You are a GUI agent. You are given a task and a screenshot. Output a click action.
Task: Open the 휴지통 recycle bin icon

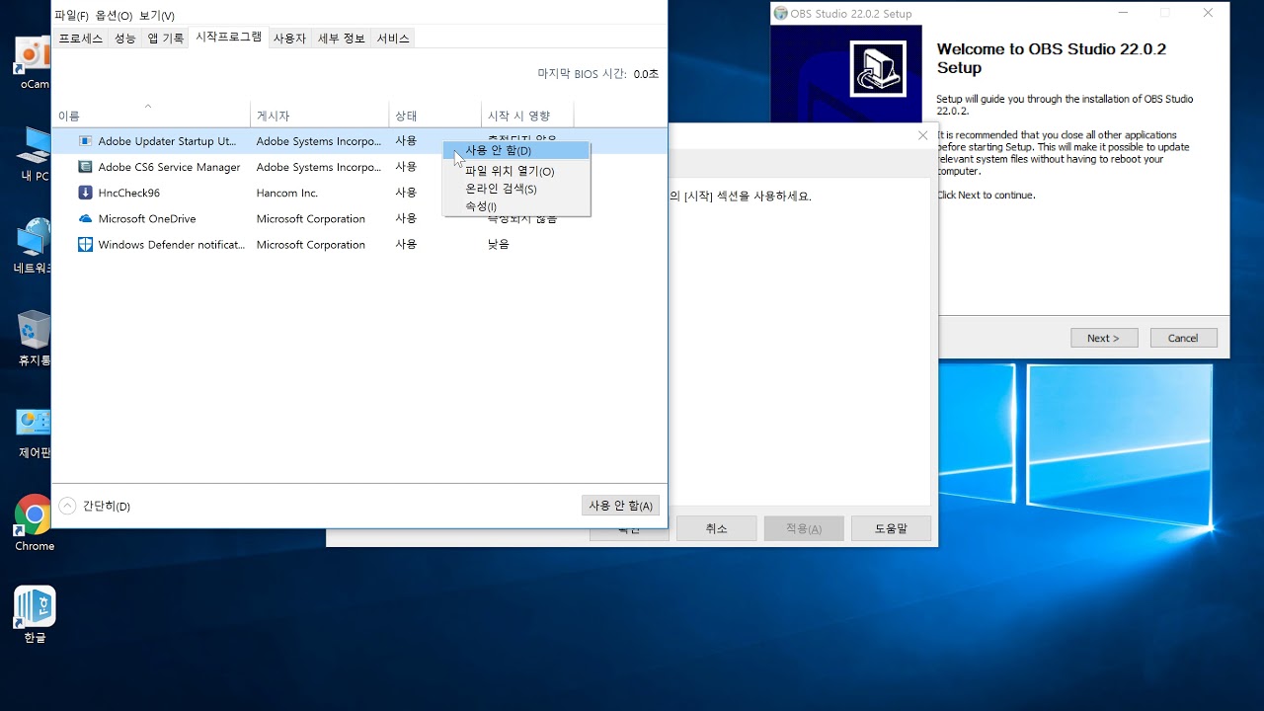[x=34, y=339]
